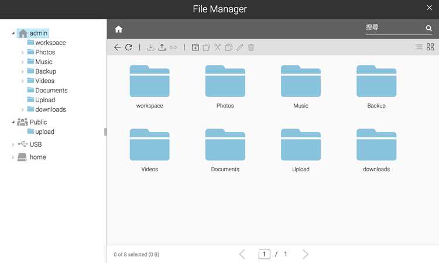Switch to grid view
Screen dimensions: 439x263
click(430, 47)
